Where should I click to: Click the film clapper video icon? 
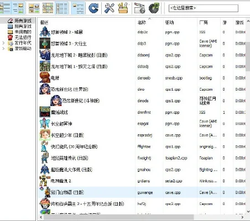139,8
